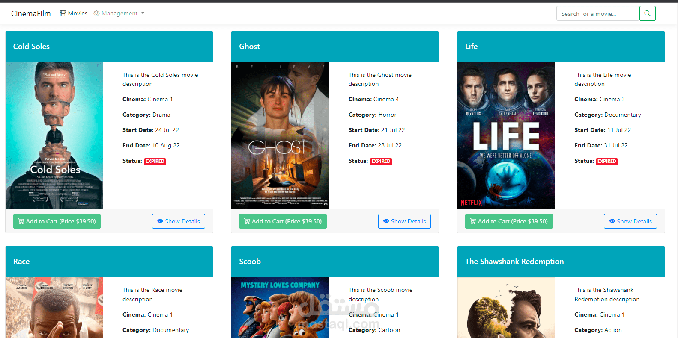The width and height of the screenshot is (678, 338).
Task: Select the Cold Soles description text
Action: (160, 79)
